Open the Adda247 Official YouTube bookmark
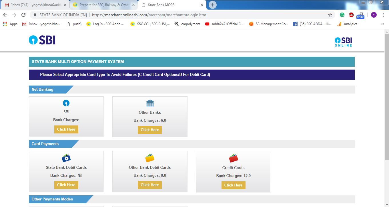 pyautogui.click(x=224, y=24)
